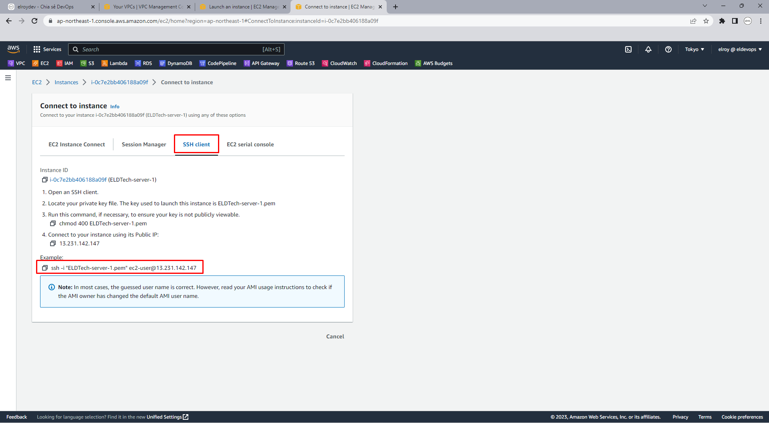Copy the public IP 13.231.142.147
The width and height of the screenshot is (769, 423).
coord(53,243)
